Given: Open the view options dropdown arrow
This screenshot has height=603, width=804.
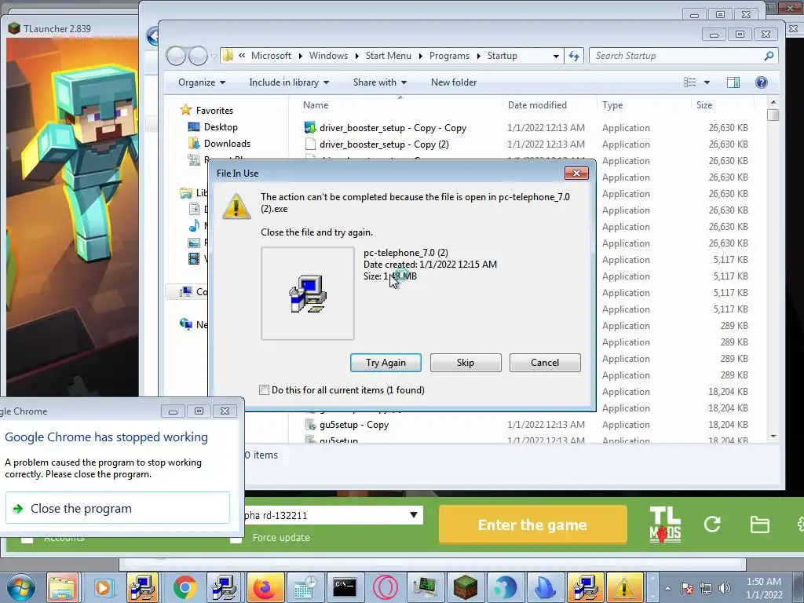Looking at the screenshot, I should tap(707, 82).
